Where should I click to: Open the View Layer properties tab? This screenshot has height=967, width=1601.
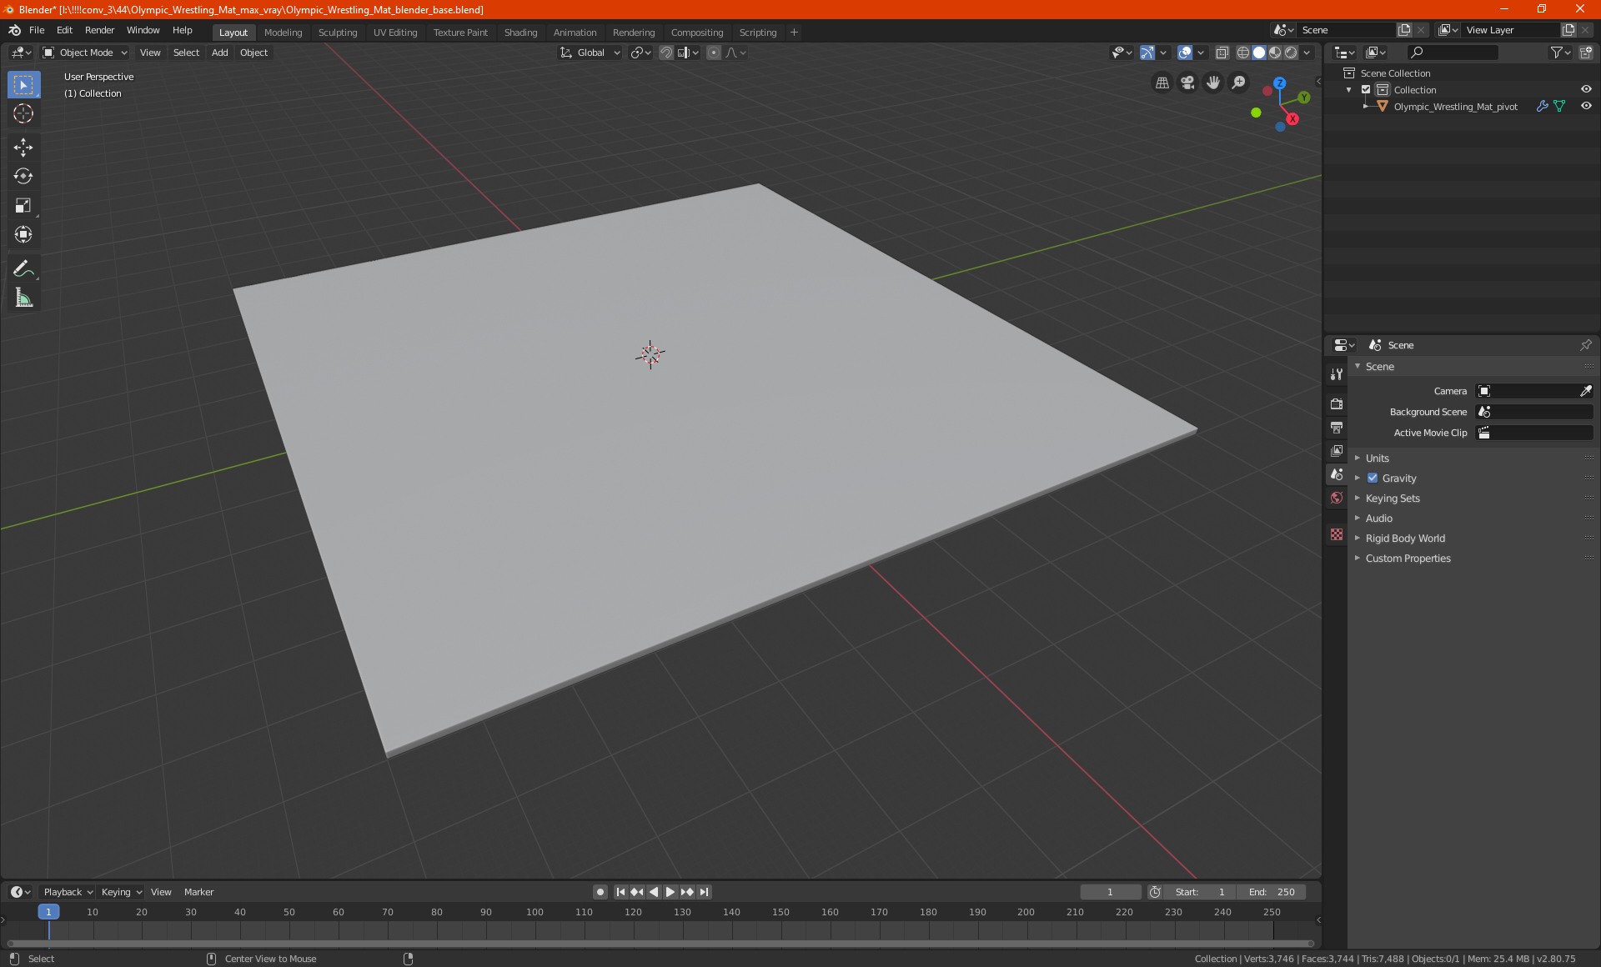(1337, 451)
